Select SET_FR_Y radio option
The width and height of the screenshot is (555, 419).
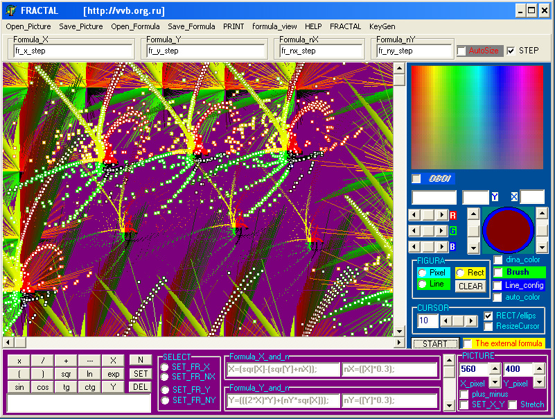tap(165, 390)
